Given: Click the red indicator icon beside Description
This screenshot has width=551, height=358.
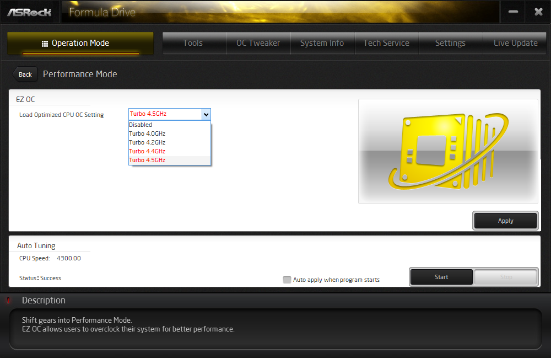Looking at the screenshot, I should 8,300.
